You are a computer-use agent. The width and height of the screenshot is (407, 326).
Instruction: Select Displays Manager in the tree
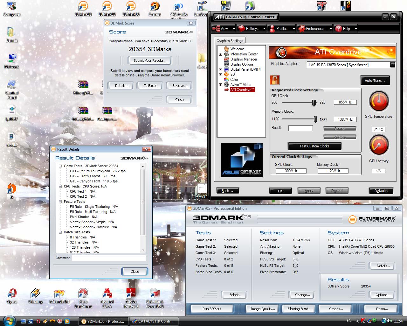[244, 59]
